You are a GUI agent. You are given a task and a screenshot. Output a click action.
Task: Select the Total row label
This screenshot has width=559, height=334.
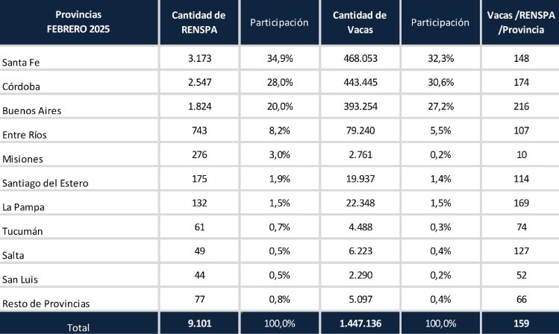pos(78,327)
